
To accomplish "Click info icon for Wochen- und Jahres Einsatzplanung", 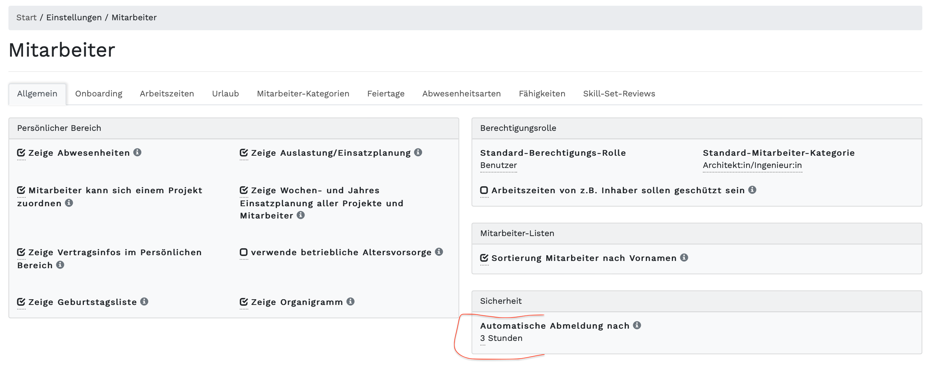I will point(301,215).
